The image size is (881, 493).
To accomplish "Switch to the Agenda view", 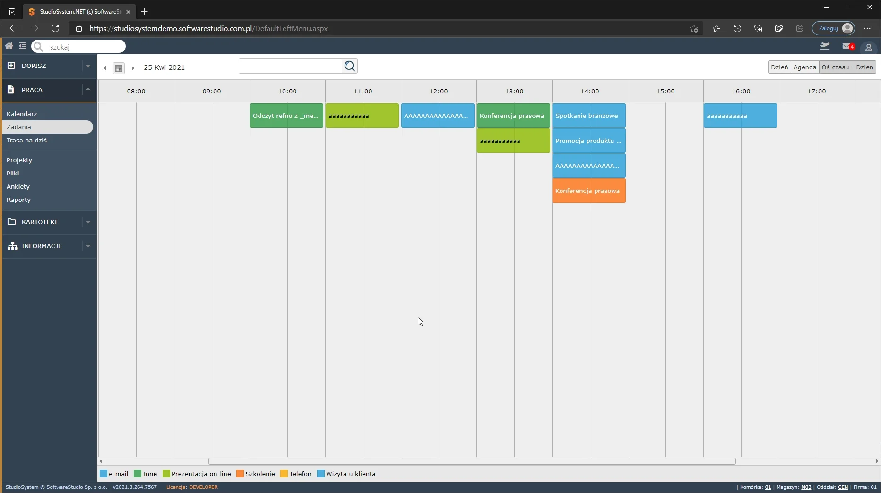I will click(804, 67).
